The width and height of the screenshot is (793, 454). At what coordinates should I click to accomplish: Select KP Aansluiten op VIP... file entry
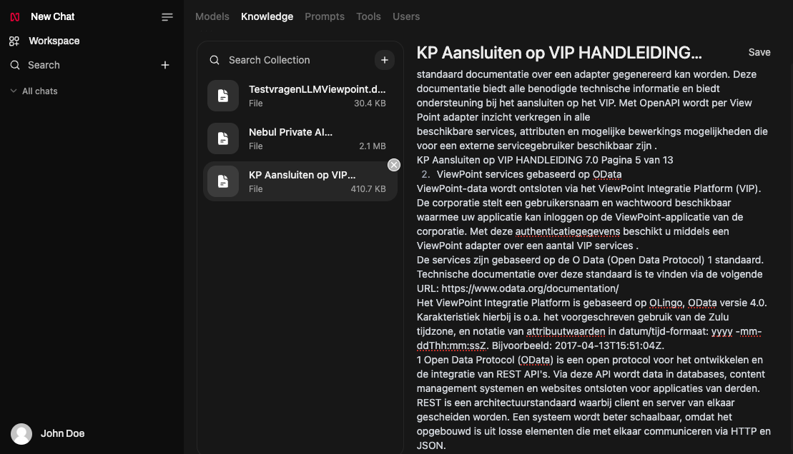point(300,181)
